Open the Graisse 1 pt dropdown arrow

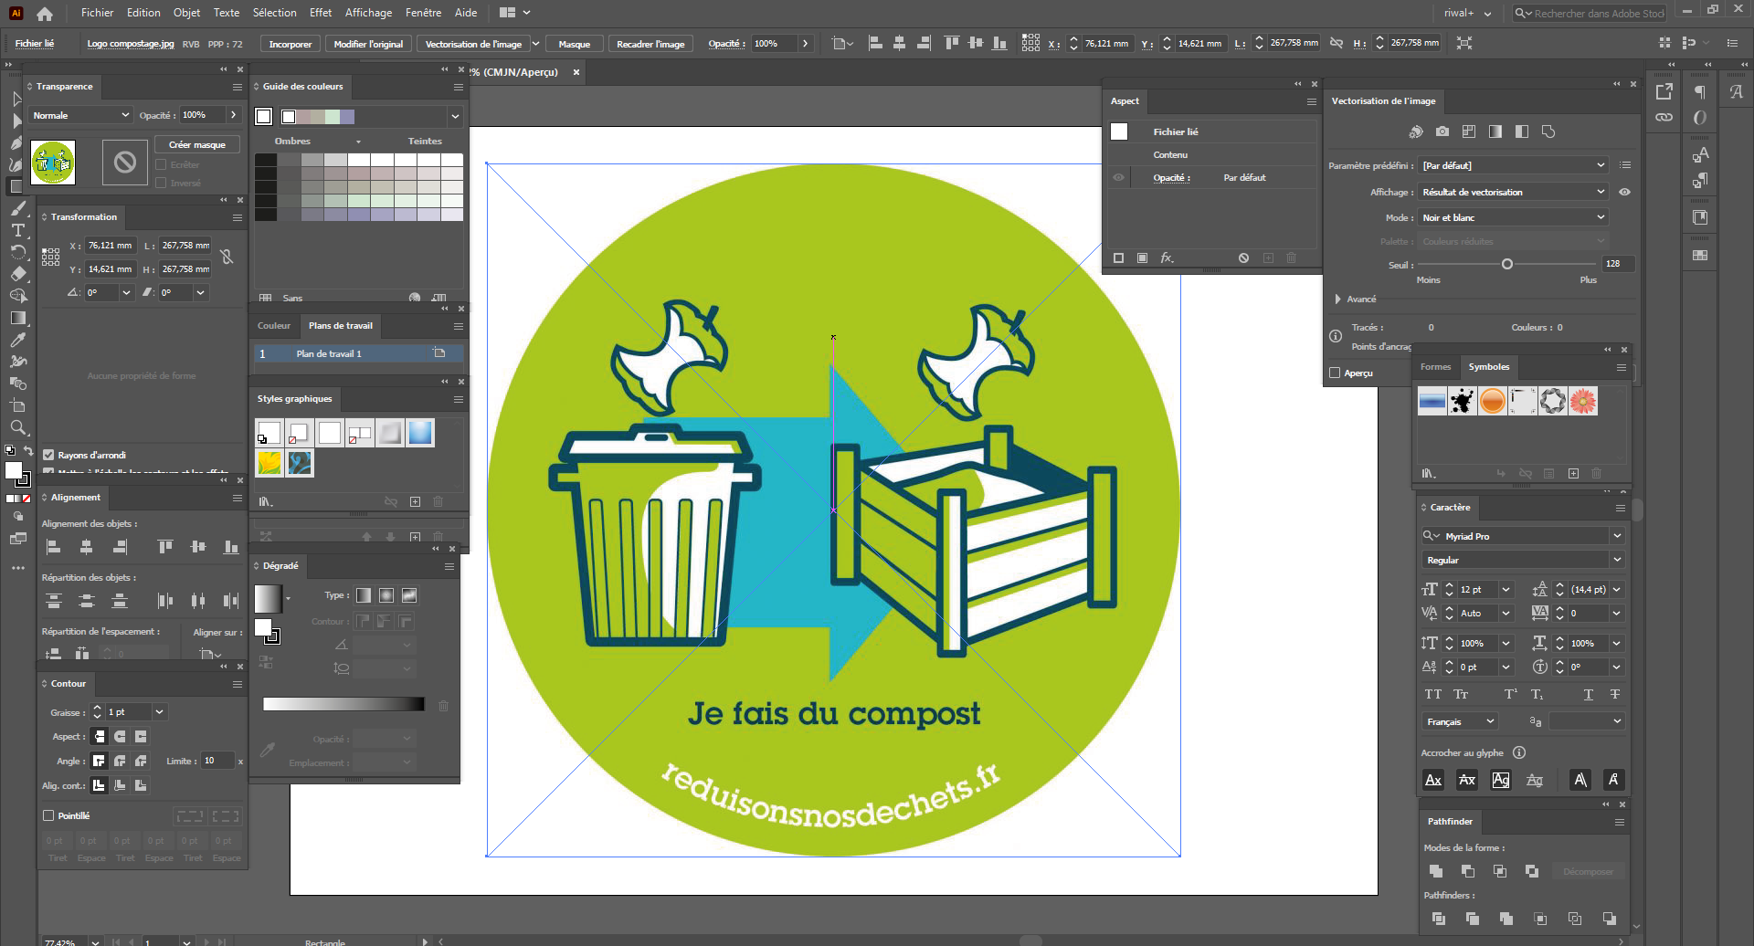tap(160, 711)
